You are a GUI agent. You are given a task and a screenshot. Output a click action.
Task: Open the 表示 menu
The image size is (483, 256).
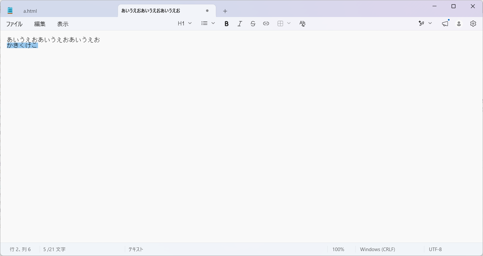pyautogui.click(x=63, y=24)
